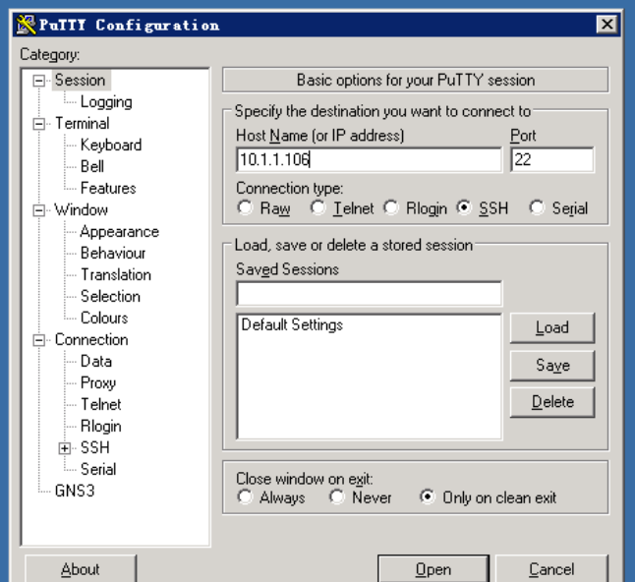
Task: Open the GNS3 category
Action: tap(75, 491)
